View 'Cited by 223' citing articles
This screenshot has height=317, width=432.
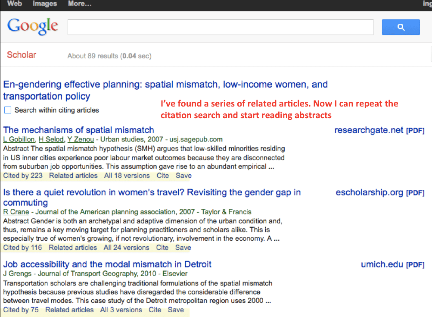point(23,176)
